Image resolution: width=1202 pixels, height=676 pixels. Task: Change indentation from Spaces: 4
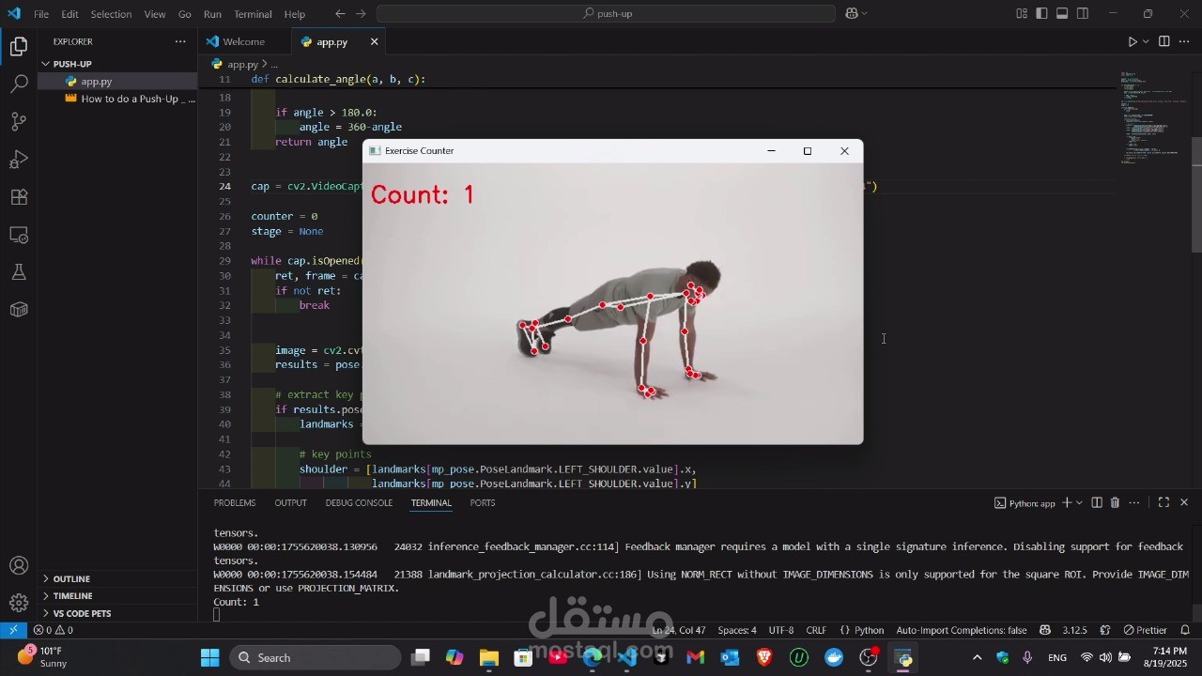(737, 630)
